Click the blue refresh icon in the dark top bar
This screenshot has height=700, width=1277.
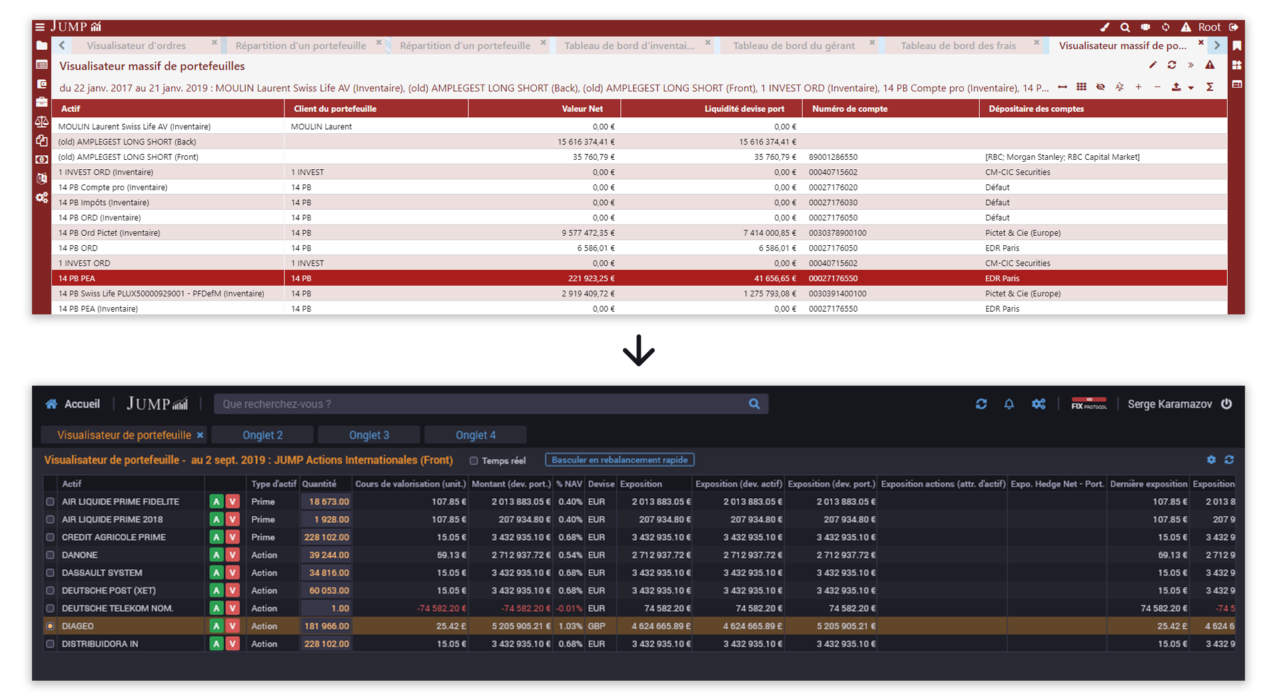coord(981,404)
